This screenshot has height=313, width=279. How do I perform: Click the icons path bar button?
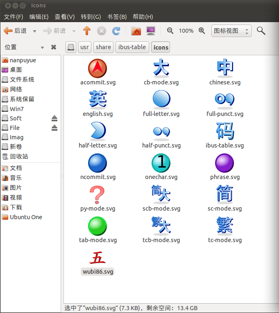(x=161, y=47)
